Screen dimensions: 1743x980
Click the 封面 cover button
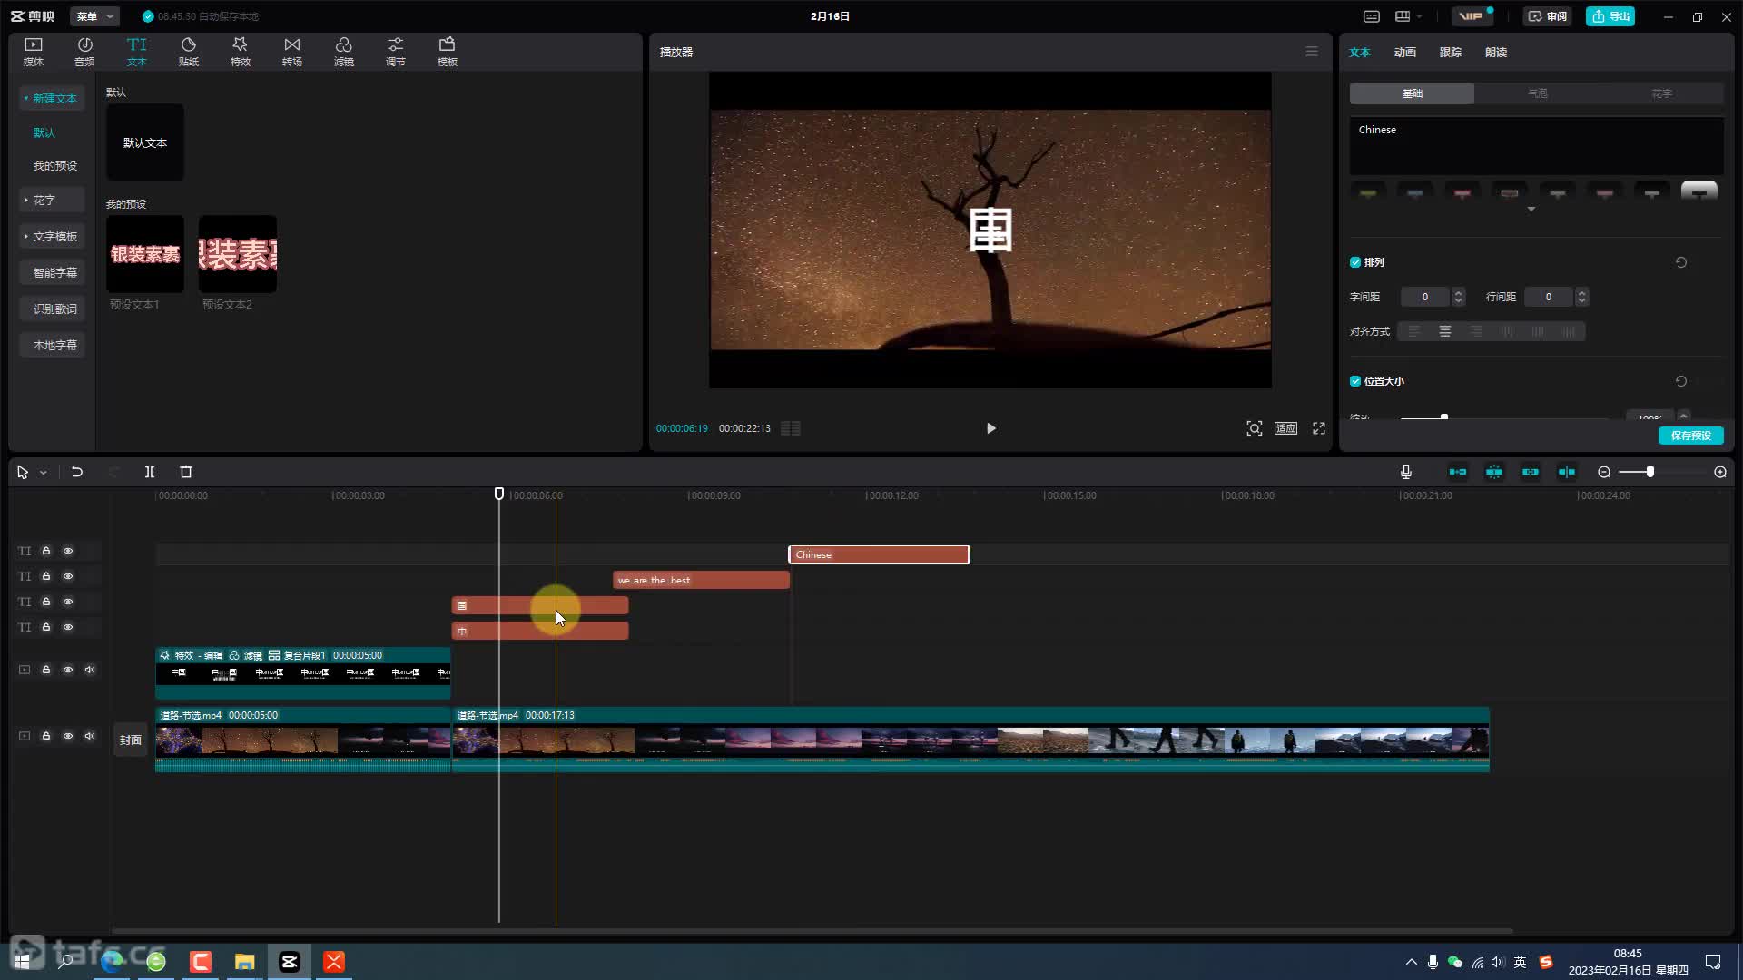click(131, 740)
